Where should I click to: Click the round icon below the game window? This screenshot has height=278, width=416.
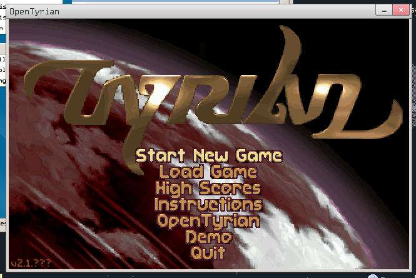click(373, 275)
